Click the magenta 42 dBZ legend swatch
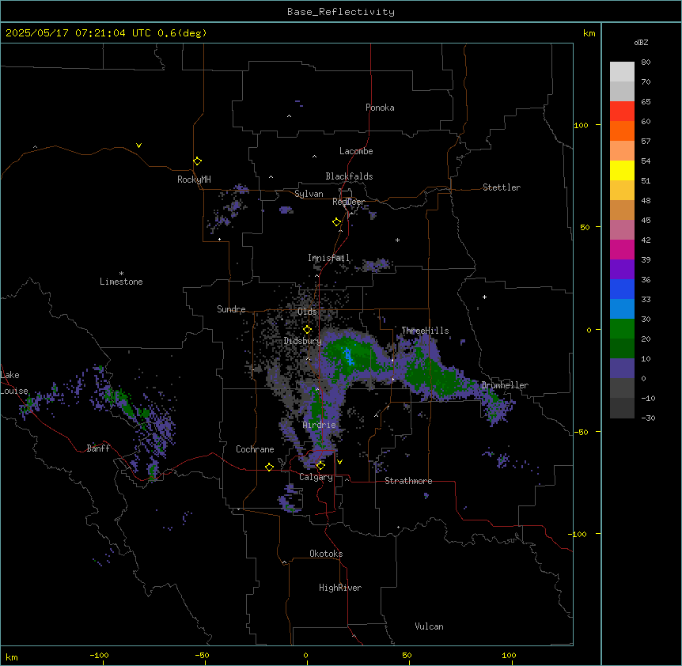This screenshot has width=682, height=666. (622, 249)
